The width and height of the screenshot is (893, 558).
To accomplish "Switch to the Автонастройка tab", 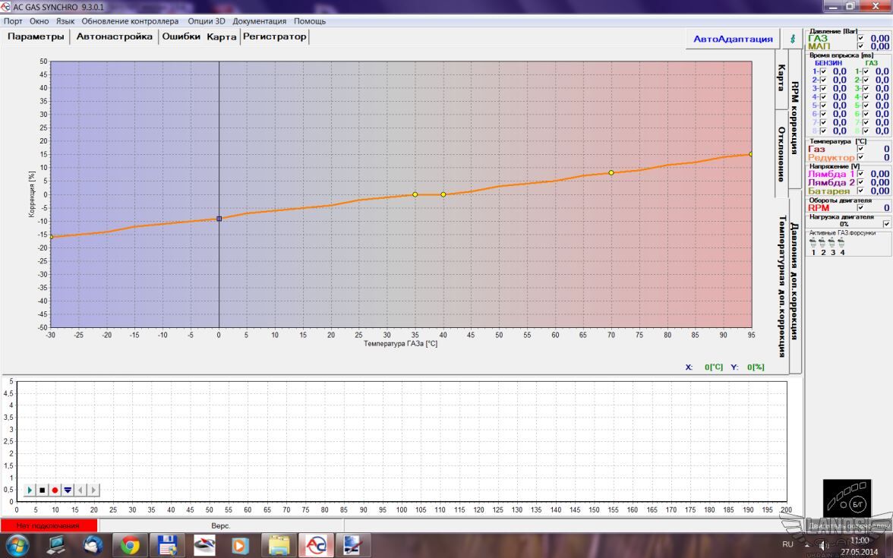I will (115, 36).
